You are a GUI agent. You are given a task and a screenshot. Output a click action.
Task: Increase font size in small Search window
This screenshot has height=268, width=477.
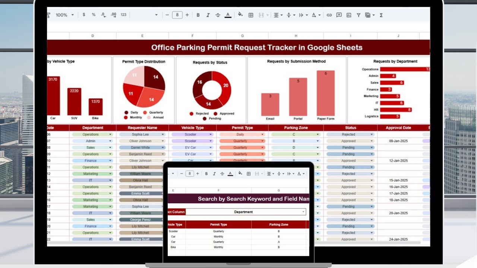[197, 173]
